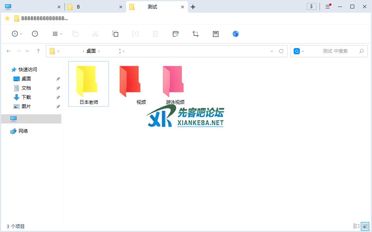Open the layout options dropdown chevron
The height and width of the screenshot is (232, 372).
[60, 34]
